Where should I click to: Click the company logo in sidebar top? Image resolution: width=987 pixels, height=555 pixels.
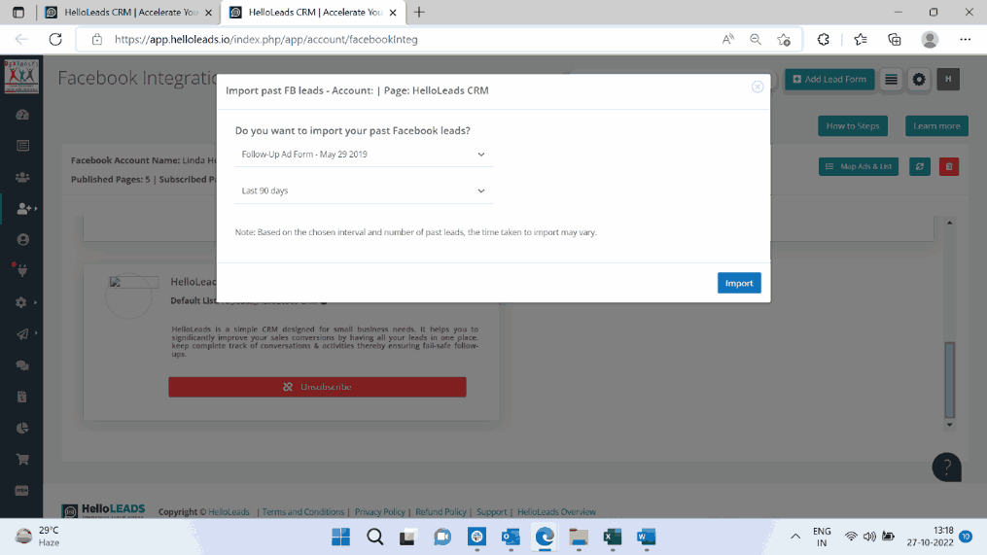[21, 76]
